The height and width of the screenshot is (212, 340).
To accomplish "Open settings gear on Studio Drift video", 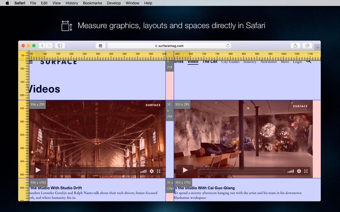I will tap(152, 171).
